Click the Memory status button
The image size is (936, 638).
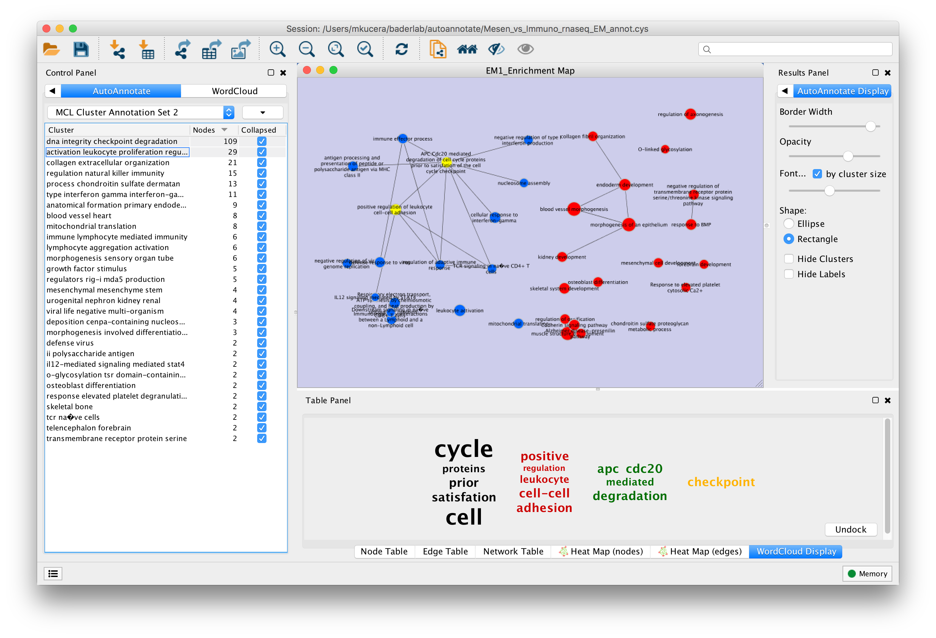(x=867, y=574)
